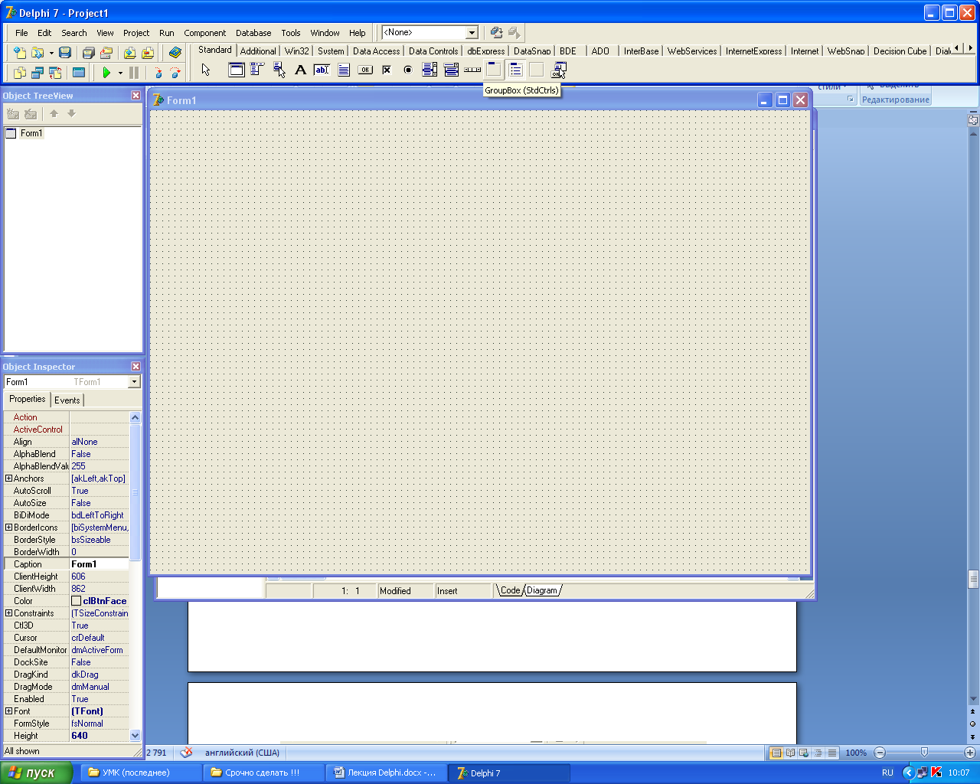
Task: Click the Open file toolbar icon
Action: click(x=37, y=53)
